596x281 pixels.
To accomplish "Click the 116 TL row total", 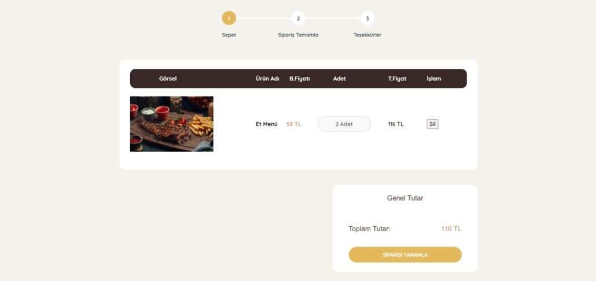I will point(396,124).
